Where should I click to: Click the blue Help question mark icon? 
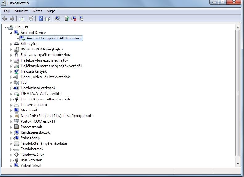(40, 18)
